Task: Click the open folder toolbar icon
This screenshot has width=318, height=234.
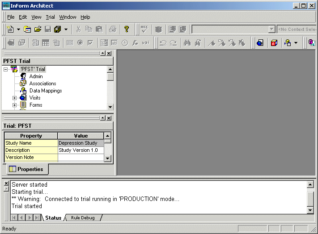Action: [x=38, y=29]
